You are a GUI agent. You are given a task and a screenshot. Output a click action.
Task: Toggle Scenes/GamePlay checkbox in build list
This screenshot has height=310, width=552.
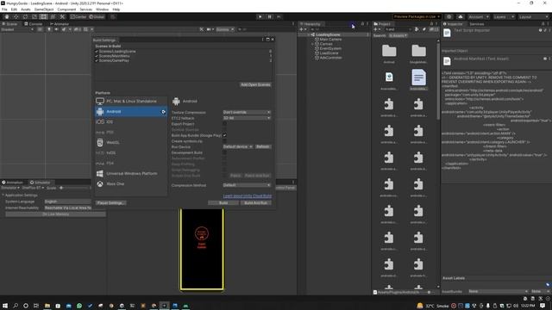(x=97, y=60)
